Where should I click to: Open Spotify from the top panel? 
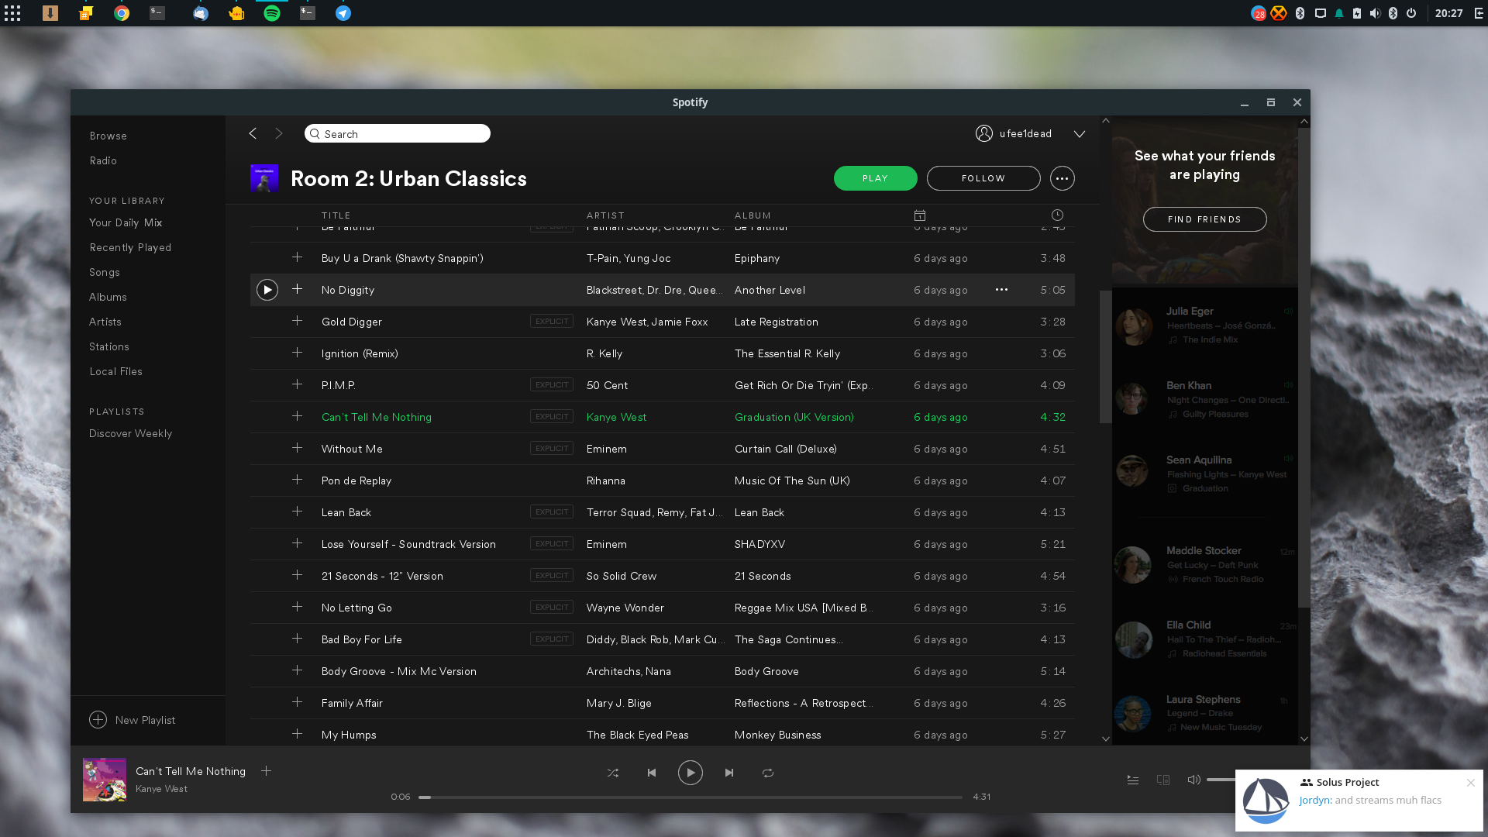pos(272,13)
